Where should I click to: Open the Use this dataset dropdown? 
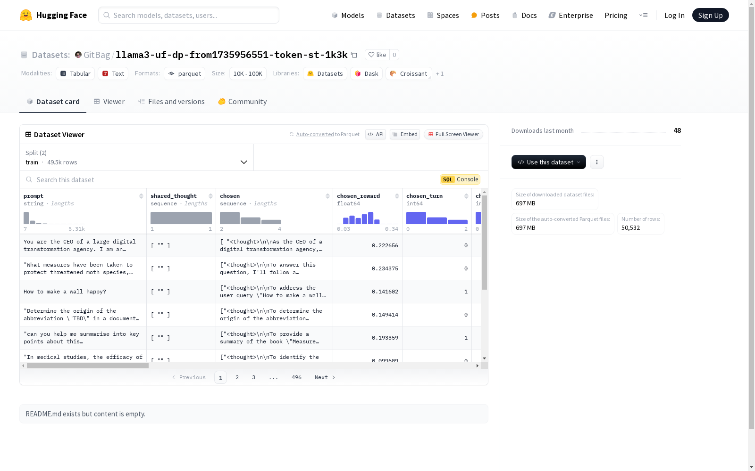549,162
